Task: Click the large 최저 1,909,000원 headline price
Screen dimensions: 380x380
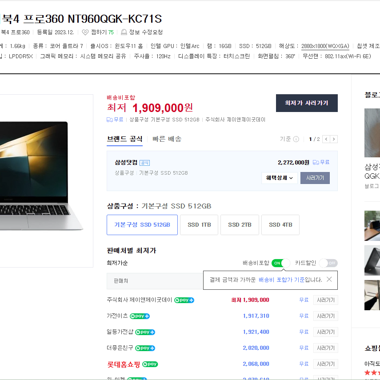Action: 150,108
